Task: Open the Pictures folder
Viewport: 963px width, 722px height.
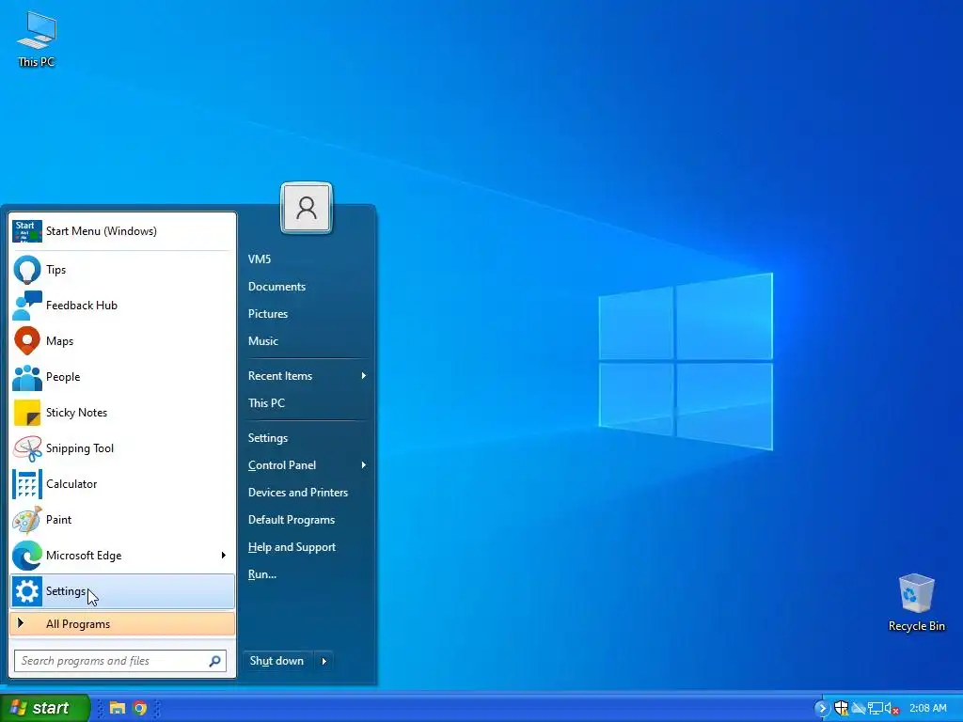Action: click(308, 314)
